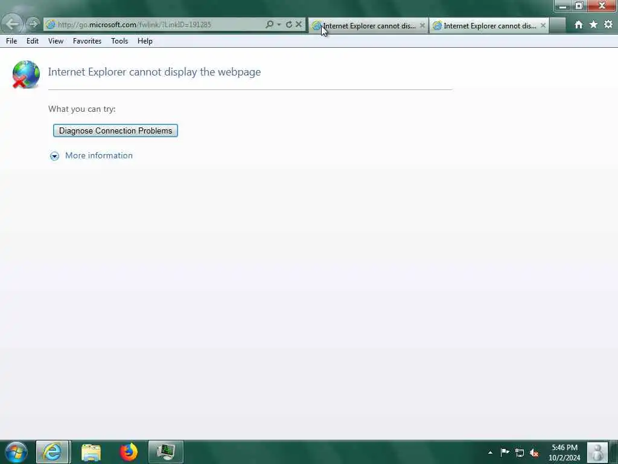
Task: Click the globe error icon
Action: point(26,74)
